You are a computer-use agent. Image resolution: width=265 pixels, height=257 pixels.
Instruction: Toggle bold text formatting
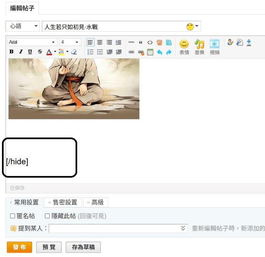coord(12,52)
